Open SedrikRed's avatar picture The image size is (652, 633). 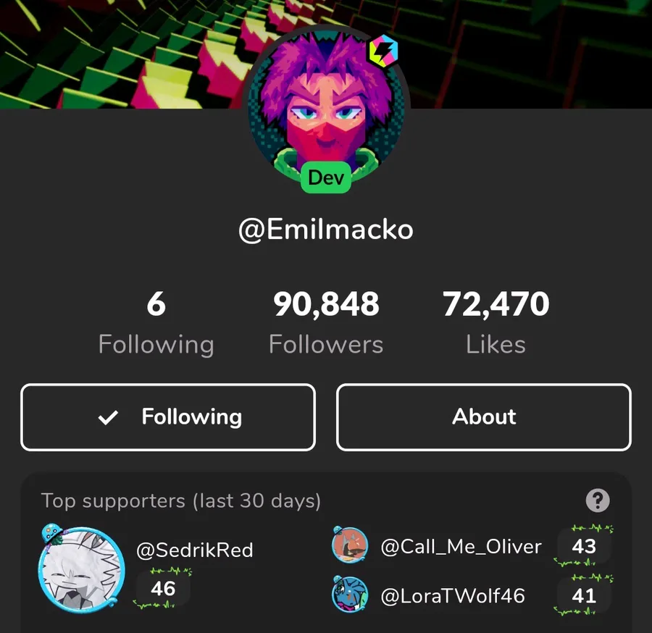point(80,569)
